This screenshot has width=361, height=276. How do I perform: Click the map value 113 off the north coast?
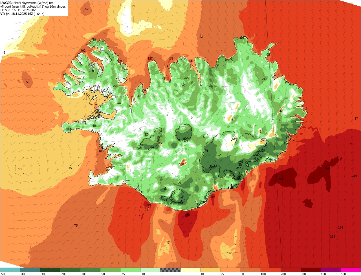click(x=171, y=58)
